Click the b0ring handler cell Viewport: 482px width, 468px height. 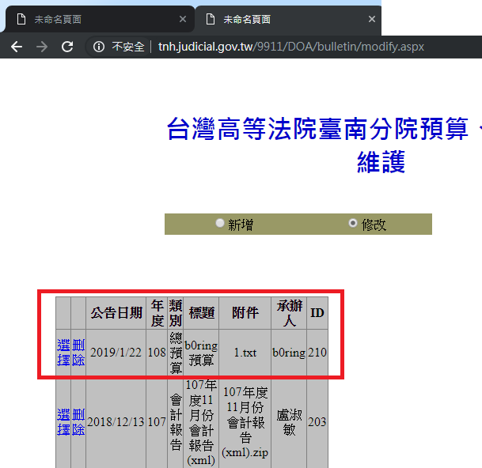pos(289,353)
